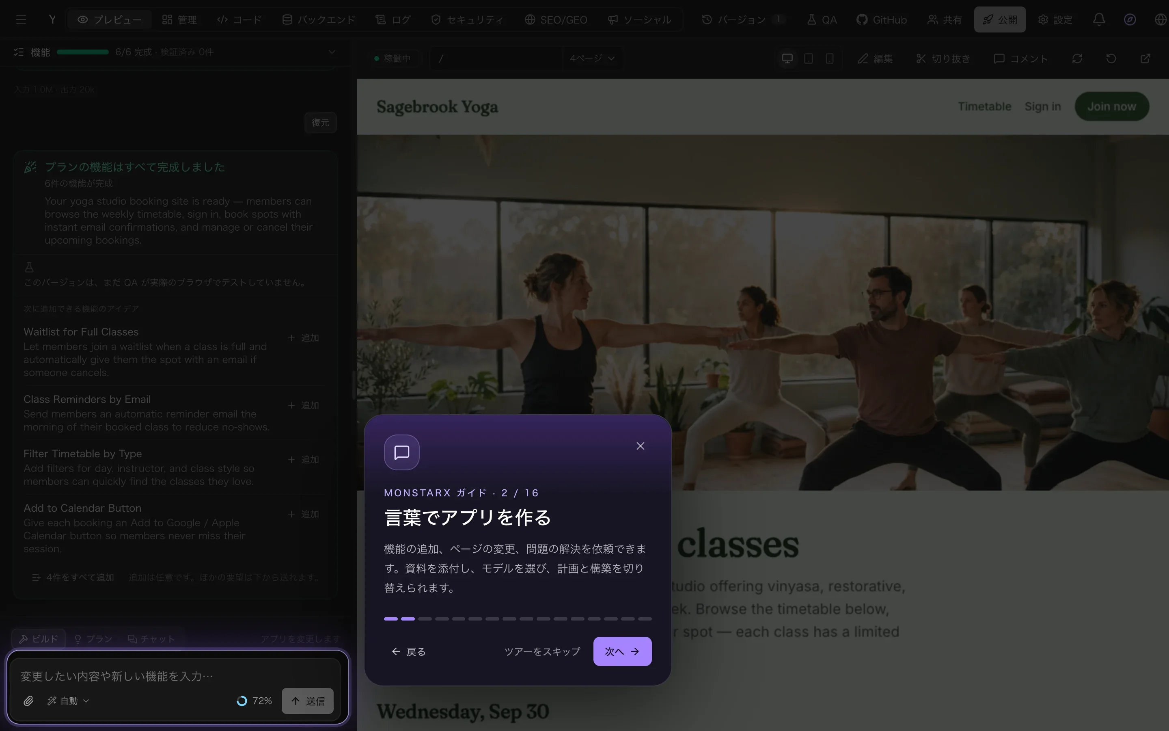
Task: Click the attach file paperclip icon
Action: click(28, 701)
